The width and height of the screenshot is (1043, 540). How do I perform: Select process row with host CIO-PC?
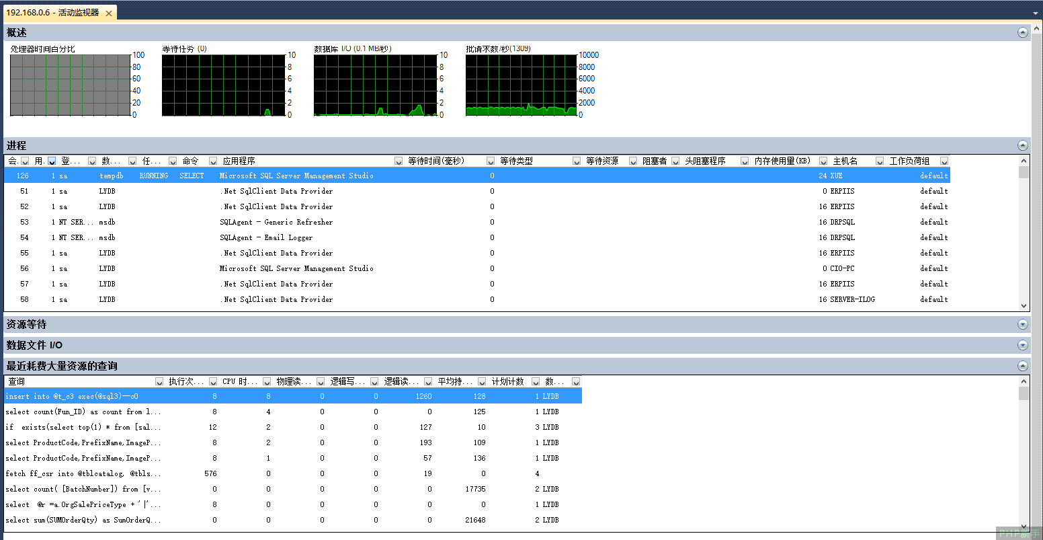[x=477, y=268]
